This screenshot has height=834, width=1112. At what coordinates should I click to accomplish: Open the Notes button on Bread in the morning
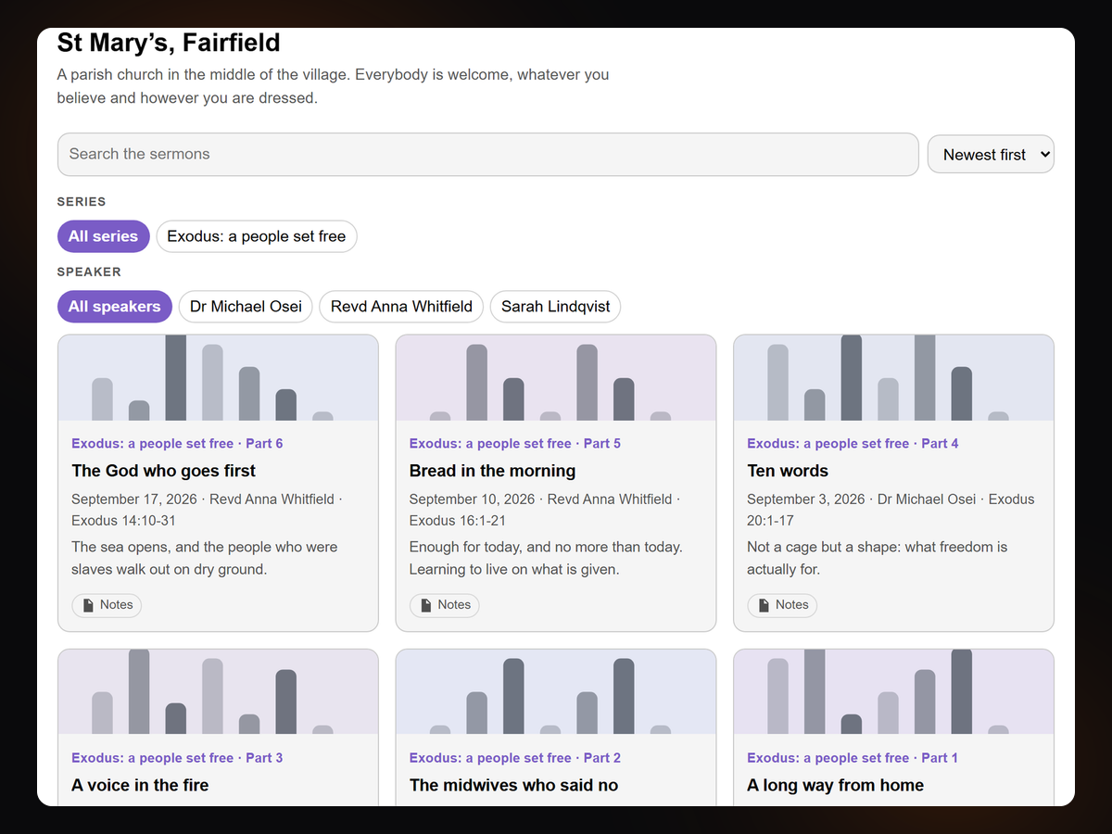445,605
